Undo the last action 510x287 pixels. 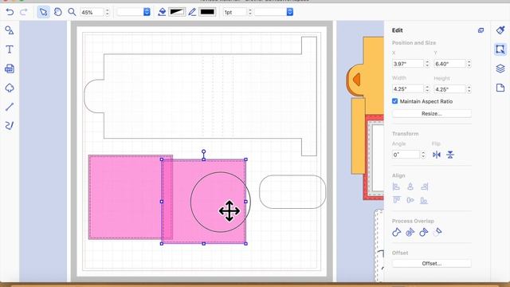[x=10, y=12]
